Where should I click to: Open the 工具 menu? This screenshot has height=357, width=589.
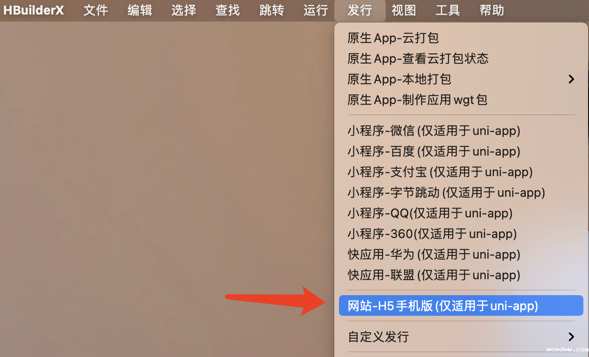pyautogui.click(x=448, y=10)
